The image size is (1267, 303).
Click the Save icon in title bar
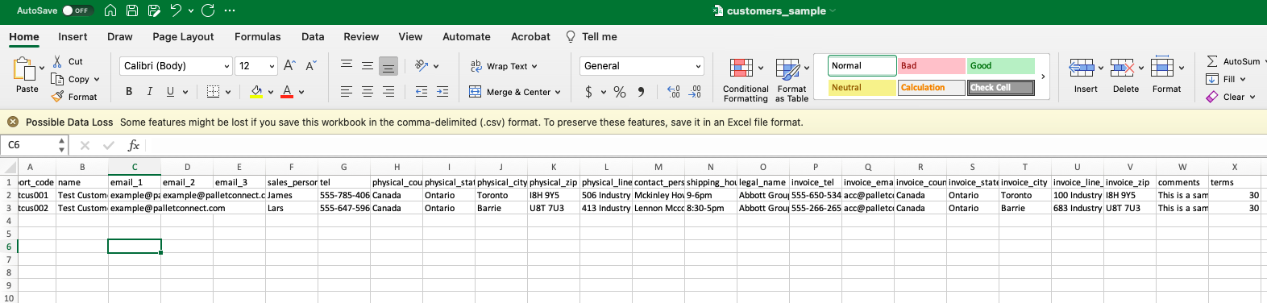tap(132, 10)
